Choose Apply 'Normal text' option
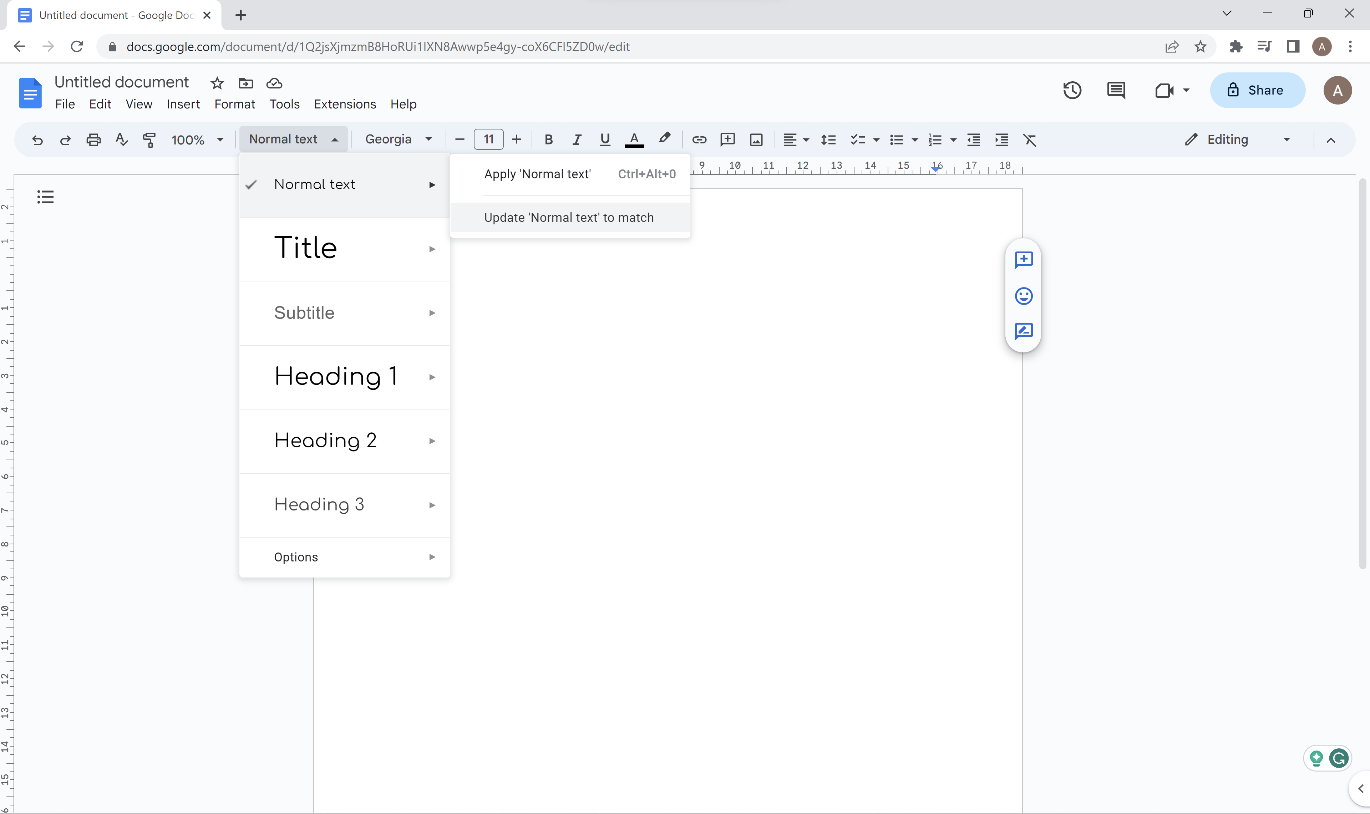1370x814 pixels. pyautogui.click(x=570, y=174)
